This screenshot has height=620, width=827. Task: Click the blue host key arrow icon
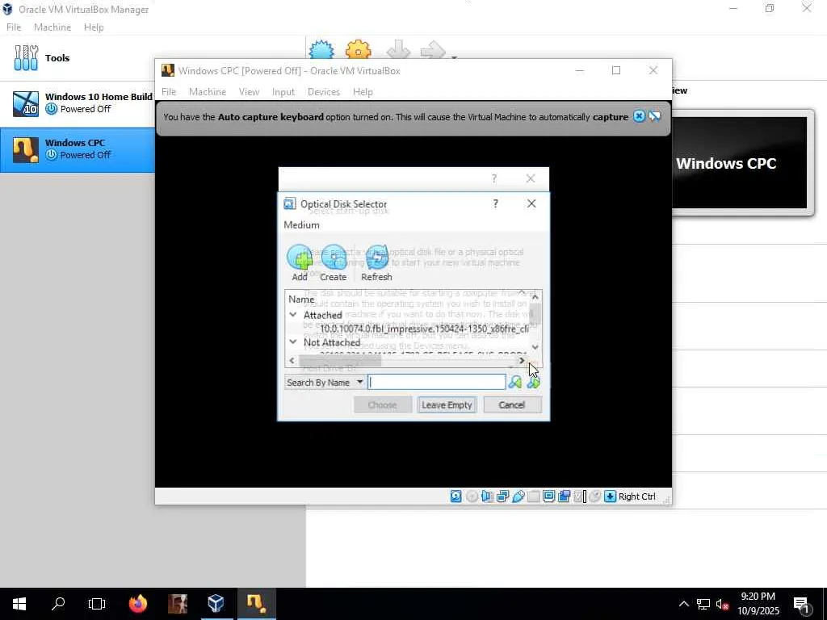pyautogui.click(x=611, y=496)
